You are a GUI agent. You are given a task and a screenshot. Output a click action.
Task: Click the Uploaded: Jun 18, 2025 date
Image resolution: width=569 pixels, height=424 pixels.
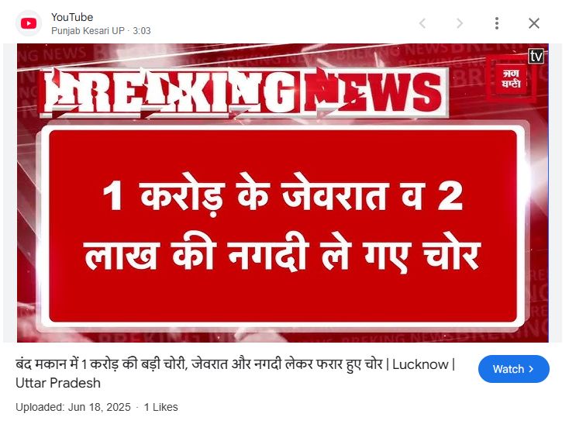(x=73, y=407)
